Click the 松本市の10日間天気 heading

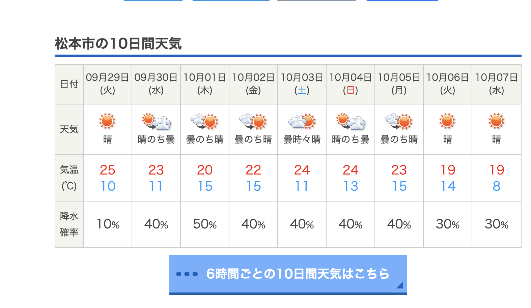coord(118,43)
